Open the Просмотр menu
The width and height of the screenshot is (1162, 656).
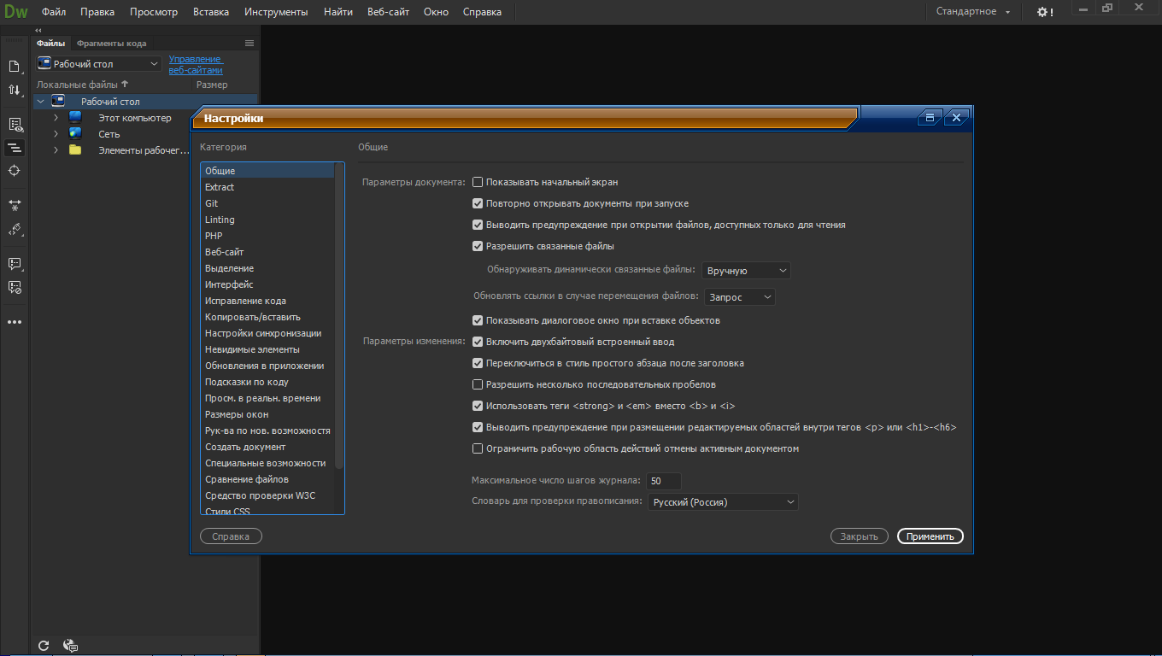[154, 12]
